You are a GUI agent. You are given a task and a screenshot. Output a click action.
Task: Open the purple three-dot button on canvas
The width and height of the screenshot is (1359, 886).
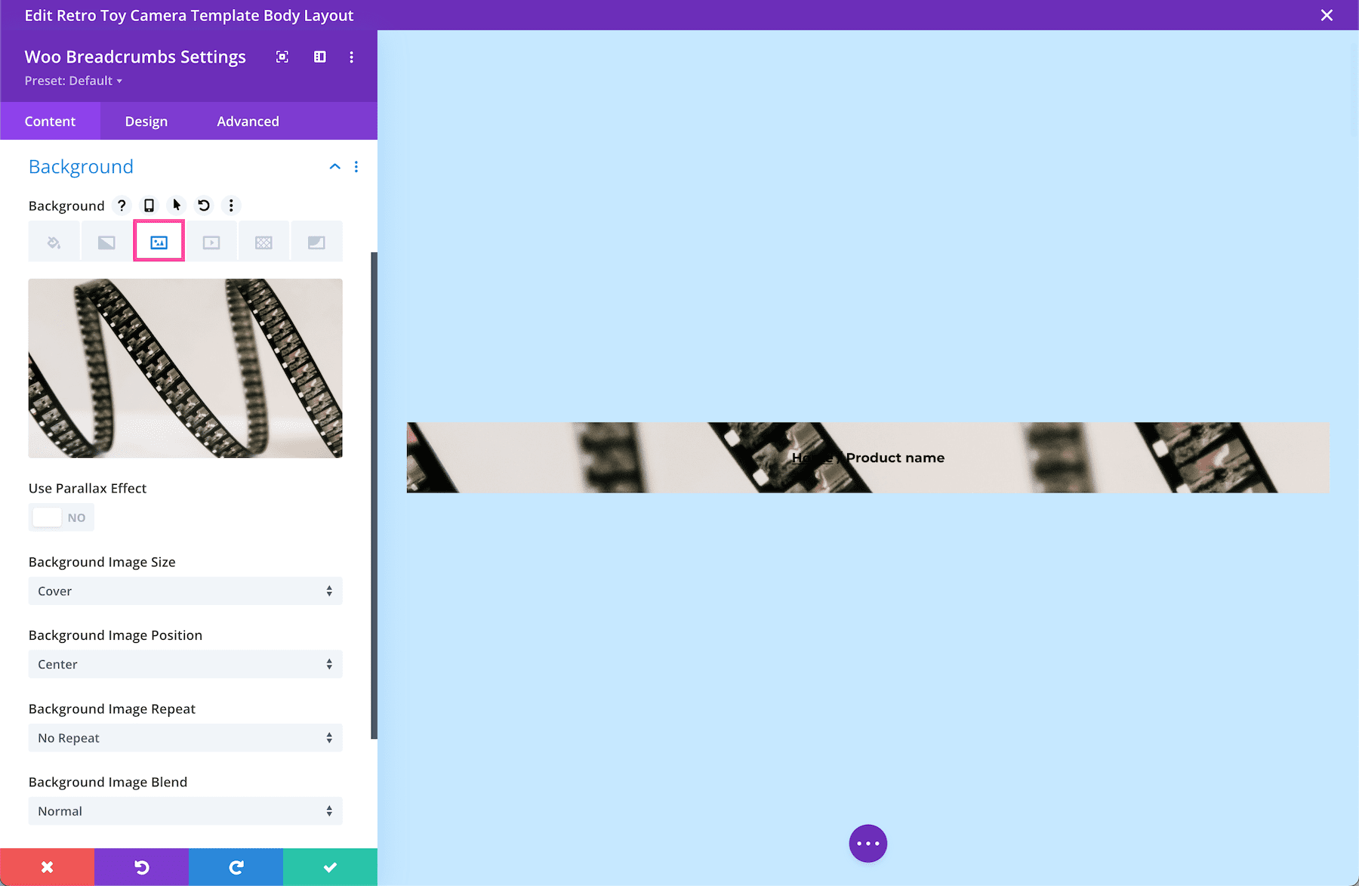pos(867,843)
